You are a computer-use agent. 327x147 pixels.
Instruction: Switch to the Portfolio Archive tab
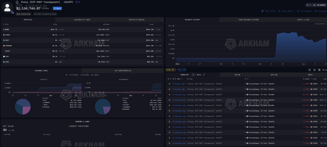[x=137, y=20]
